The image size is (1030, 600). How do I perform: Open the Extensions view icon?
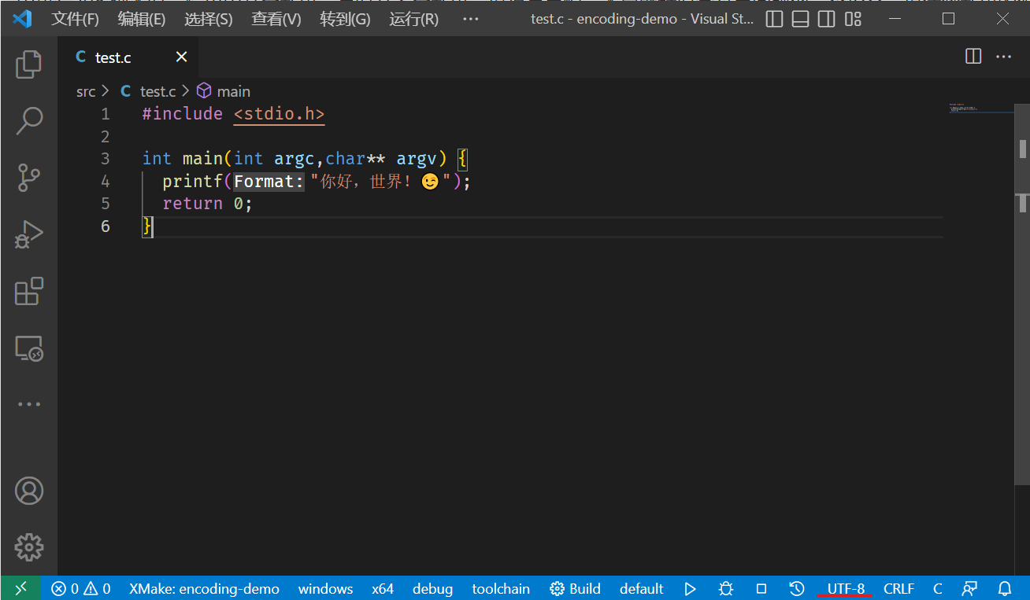[29, 292]
